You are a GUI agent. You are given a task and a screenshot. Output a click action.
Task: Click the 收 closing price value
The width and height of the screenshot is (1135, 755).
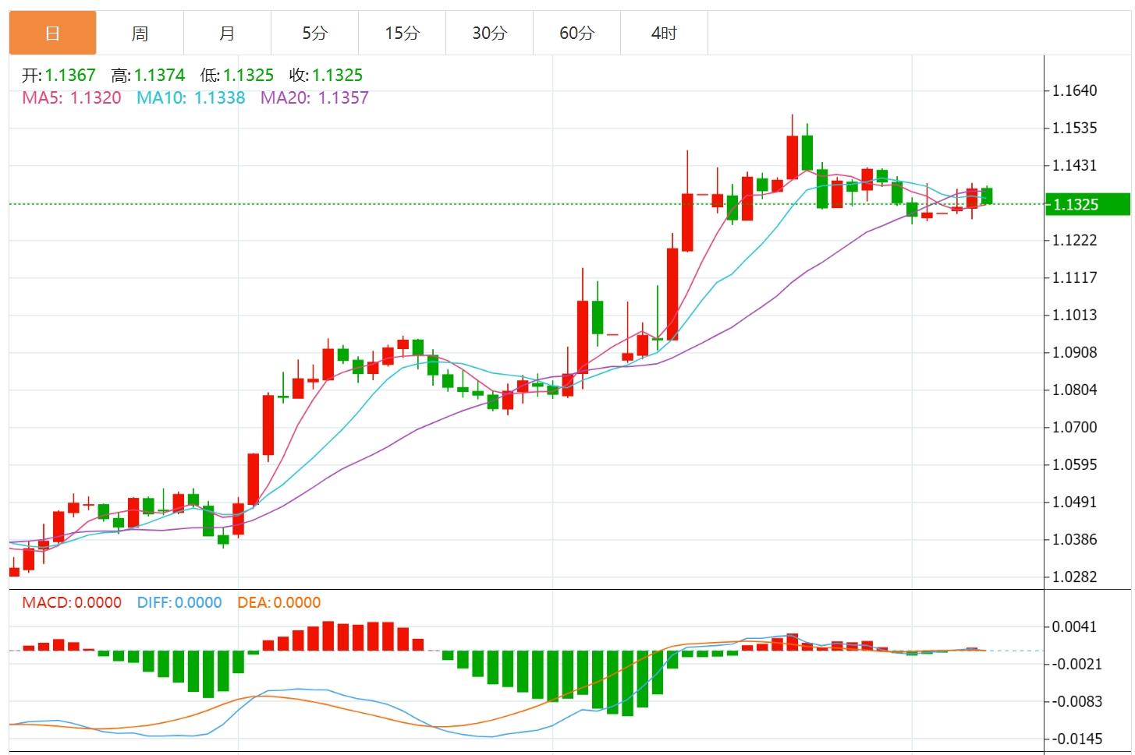tap(337, 76)
